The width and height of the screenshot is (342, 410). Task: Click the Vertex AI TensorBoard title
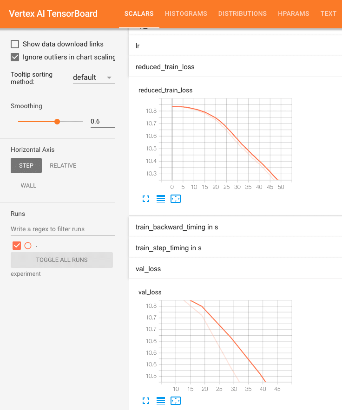[53, 13]
